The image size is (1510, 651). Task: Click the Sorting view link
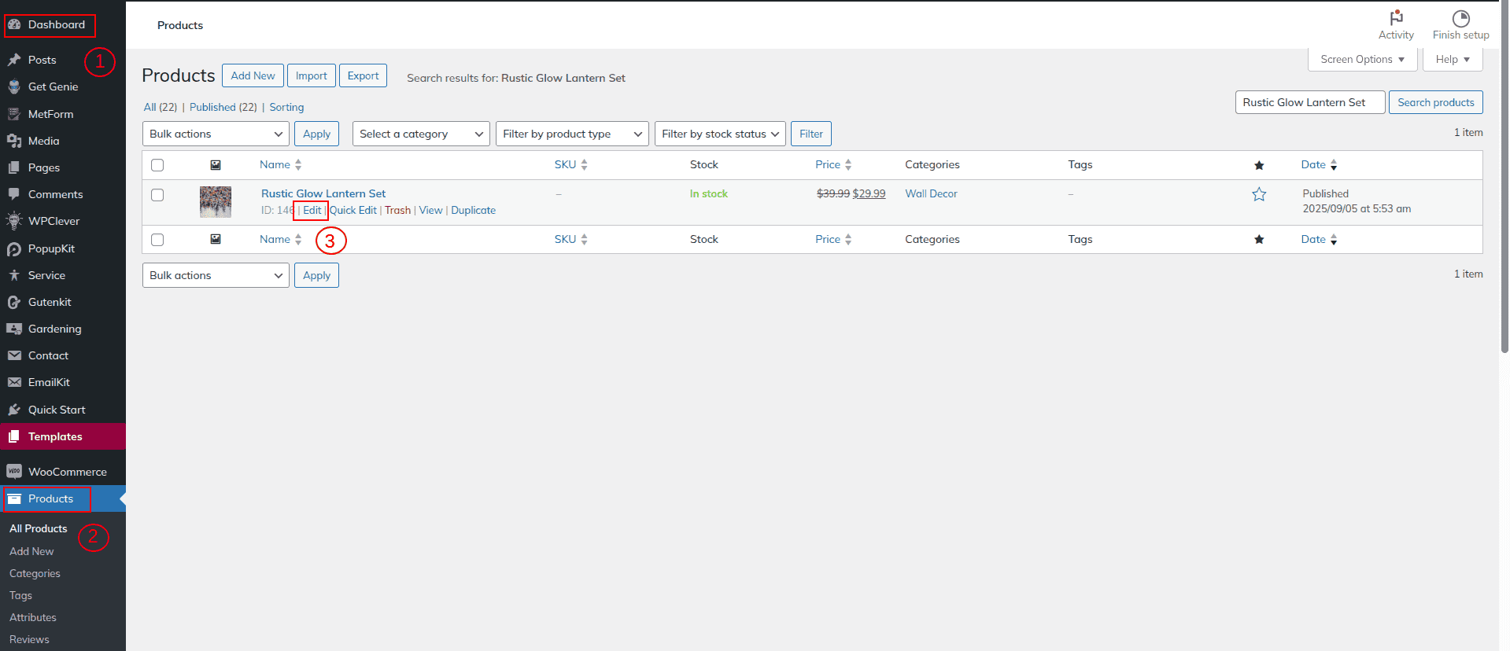286,107
